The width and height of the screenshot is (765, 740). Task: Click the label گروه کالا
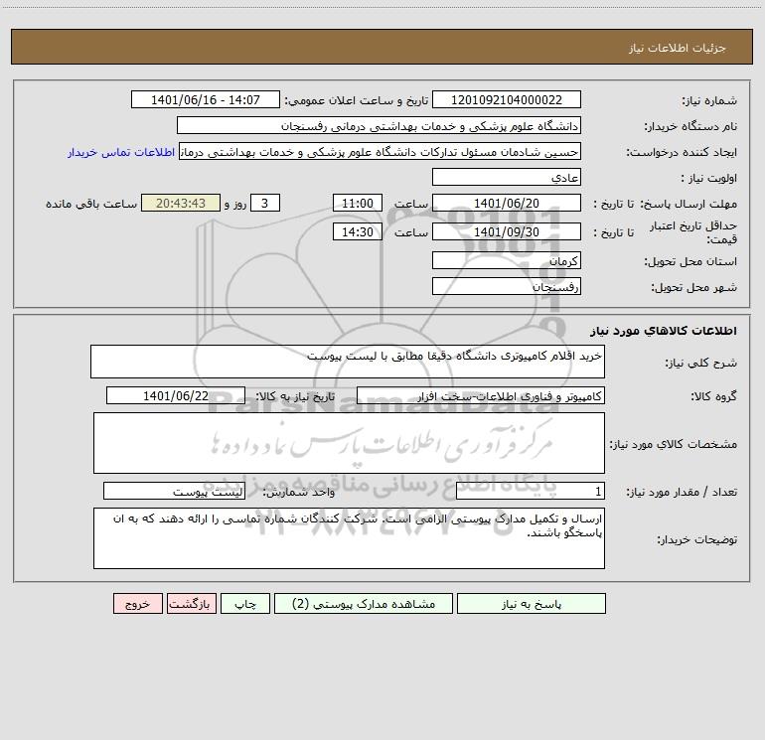pos(713,396)
